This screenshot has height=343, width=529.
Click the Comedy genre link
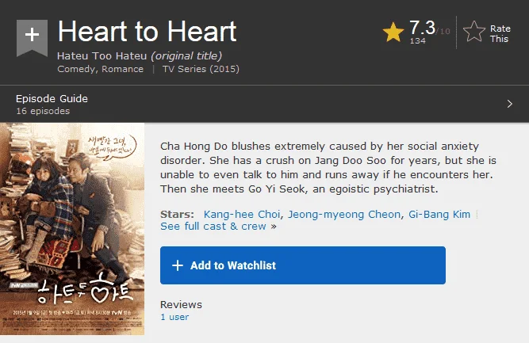[76, 69]
